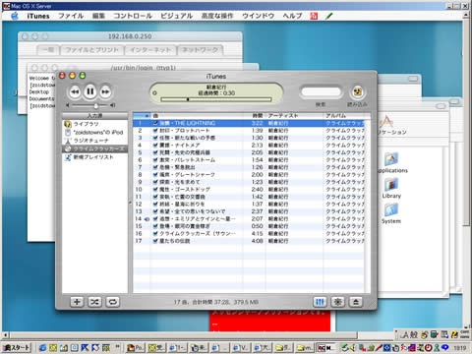The width and height of the screenshot is (472, 354).
Task: Uncheck track 1 THE LIGHTNING checkbox
Action: [155, 123]
